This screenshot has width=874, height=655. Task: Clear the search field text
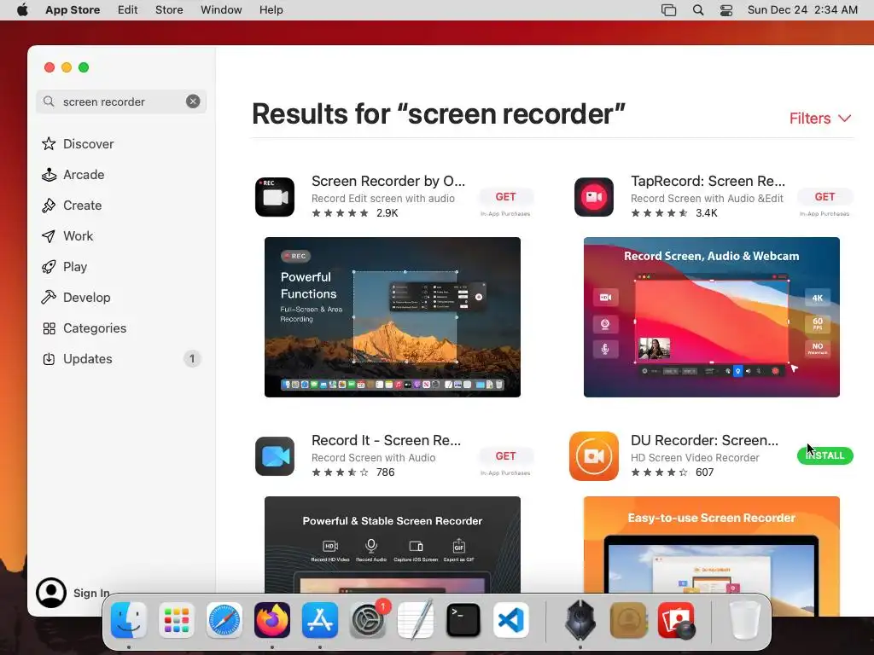[193, 101]
